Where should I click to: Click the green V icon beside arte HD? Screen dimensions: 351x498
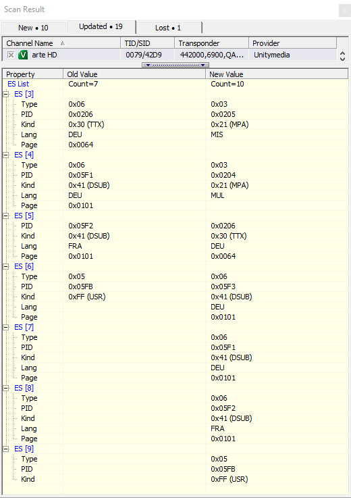coord(23,55)
